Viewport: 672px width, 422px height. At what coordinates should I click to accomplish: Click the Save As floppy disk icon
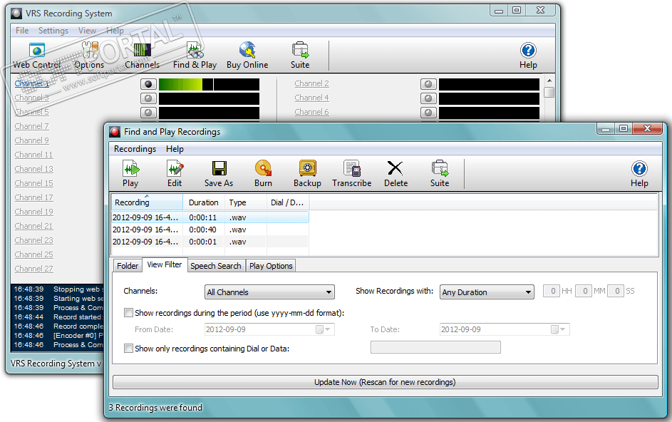(x=219, y=168)
